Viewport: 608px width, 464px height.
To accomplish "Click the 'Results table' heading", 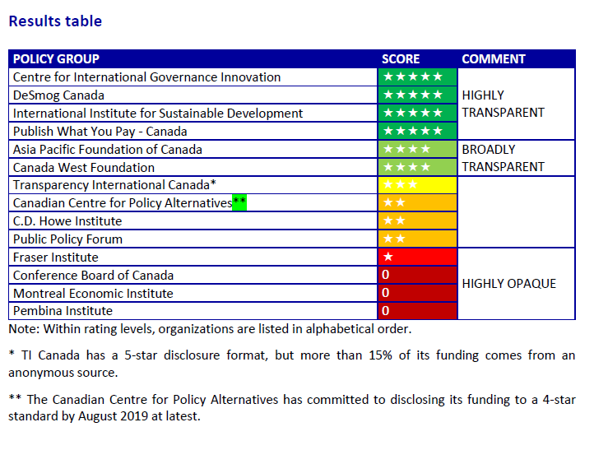I will [x=55, y=21].
